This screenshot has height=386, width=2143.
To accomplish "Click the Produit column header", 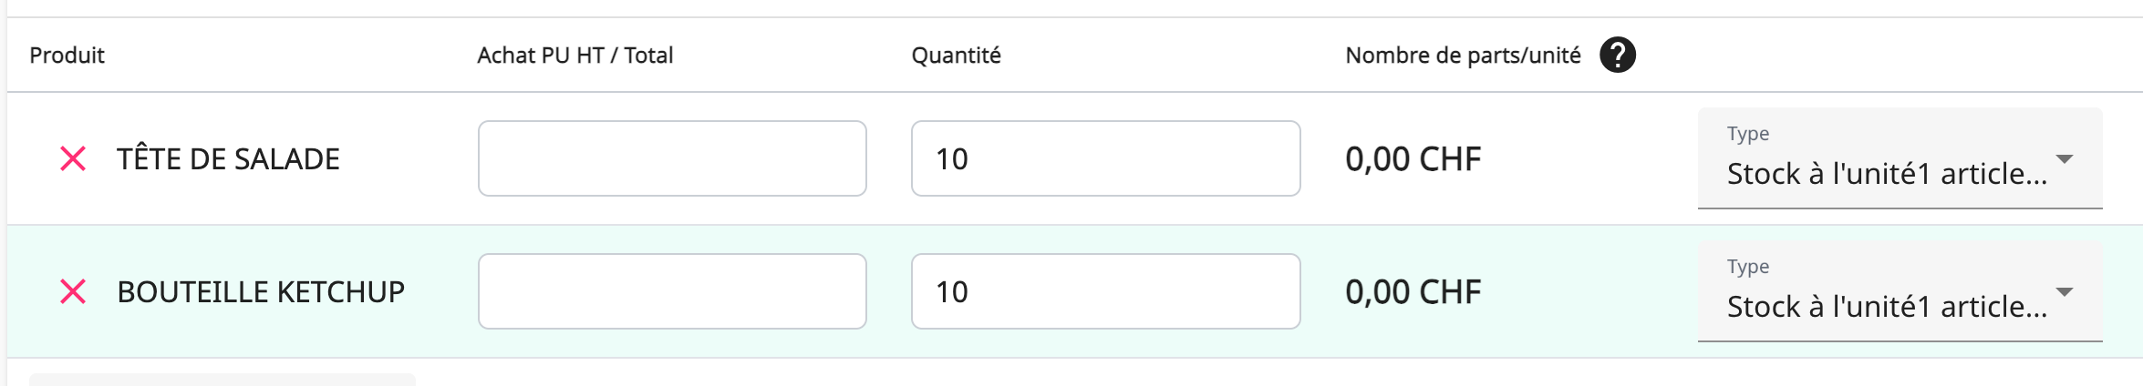I will point(67,56).
